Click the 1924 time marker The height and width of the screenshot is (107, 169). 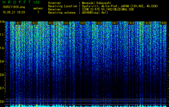67,23
